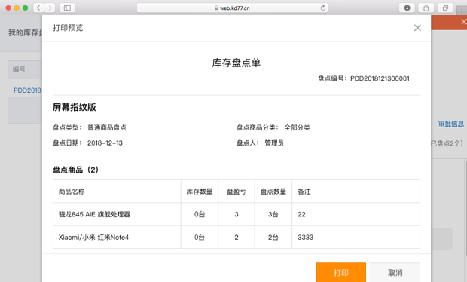
Task: Open the PDD2018 link in background list
Action: 27,90
